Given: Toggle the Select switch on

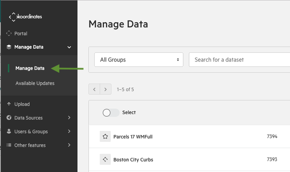Looking at the screenshot, I should (x=111, y=113).
